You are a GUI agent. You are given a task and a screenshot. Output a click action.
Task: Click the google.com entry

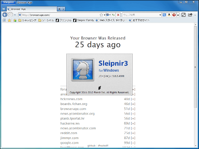pos(69,143)
